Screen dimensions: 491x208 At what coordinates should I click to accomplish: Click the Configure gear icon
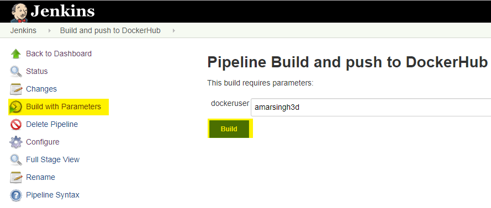(x=15, y=142)
